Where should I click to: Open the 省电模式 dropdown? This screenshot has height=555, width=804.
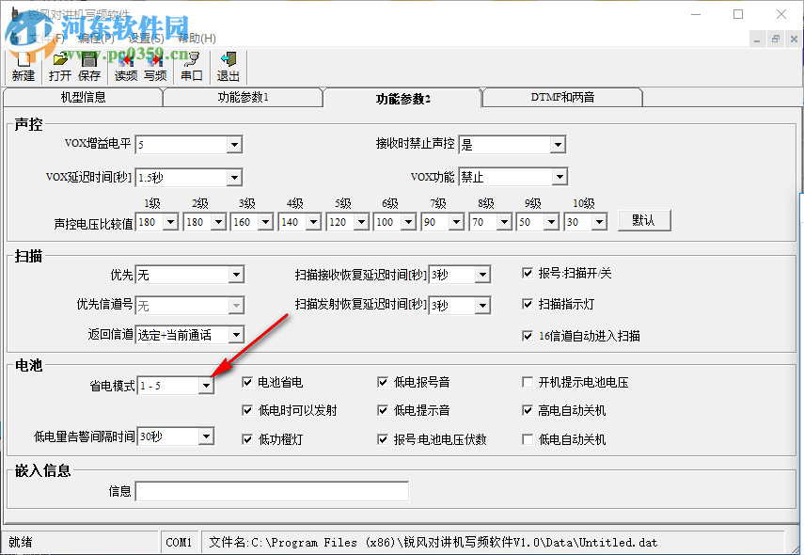(206, 384)
